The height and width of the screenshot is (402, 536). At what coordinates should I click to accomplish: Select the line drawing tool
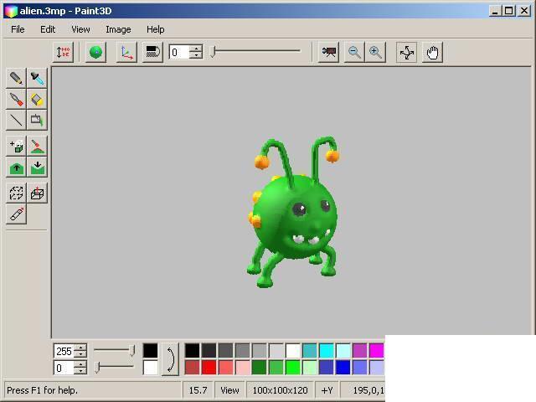tap(16, 120)
